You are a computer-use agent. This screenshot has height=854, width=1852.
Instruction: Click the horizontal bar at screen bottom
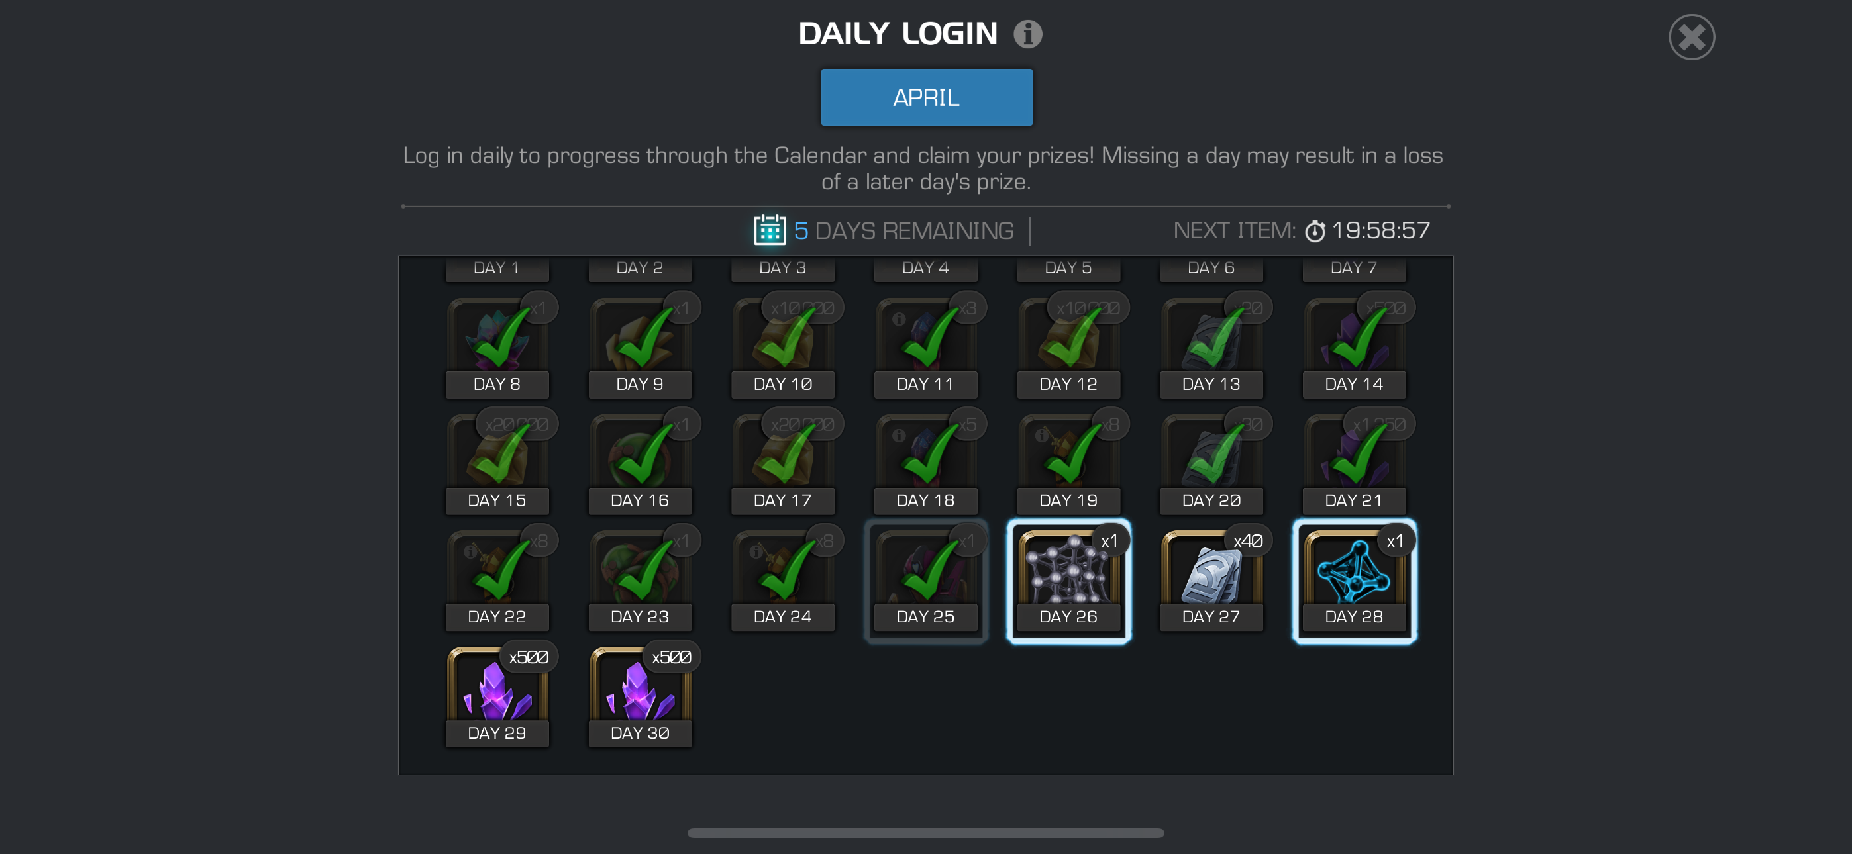pyautogui.click(x=925, y=833)
